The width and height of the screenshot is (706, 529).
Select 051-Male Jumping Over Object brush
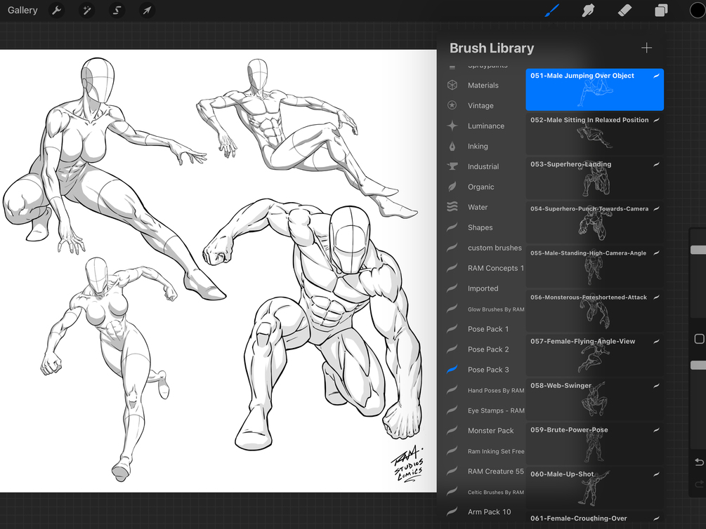tap(594, 90)
